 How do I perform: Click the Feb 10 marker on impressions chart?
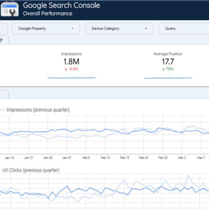point(105,158)
